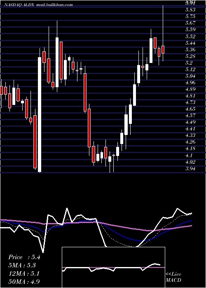The width and height of the screenshot is (206, 288).
Task: Click the 5.67 price axis label
Action: (190, 23)
